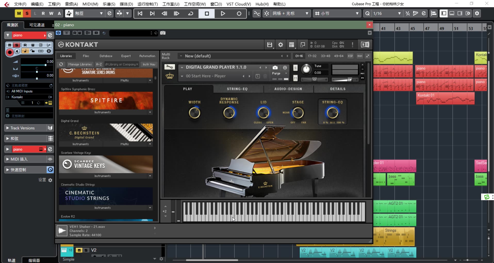
Task: Open Scarbee Vintage Keys Instruments button
Action: point(103,176)
